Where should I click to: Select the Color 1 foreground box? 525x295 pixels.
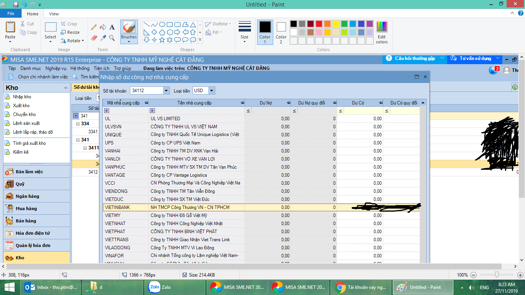265,32
